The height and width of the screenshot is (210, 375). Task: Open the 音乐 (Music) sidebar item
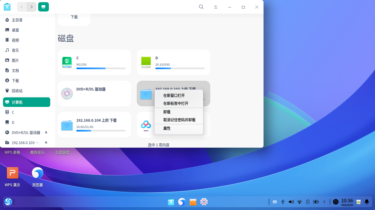pyautogui.click(x=15, y=50)
